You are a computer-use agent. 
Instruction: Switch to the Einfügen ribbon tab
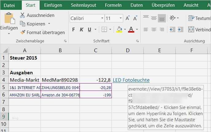(x=53, y=5)
